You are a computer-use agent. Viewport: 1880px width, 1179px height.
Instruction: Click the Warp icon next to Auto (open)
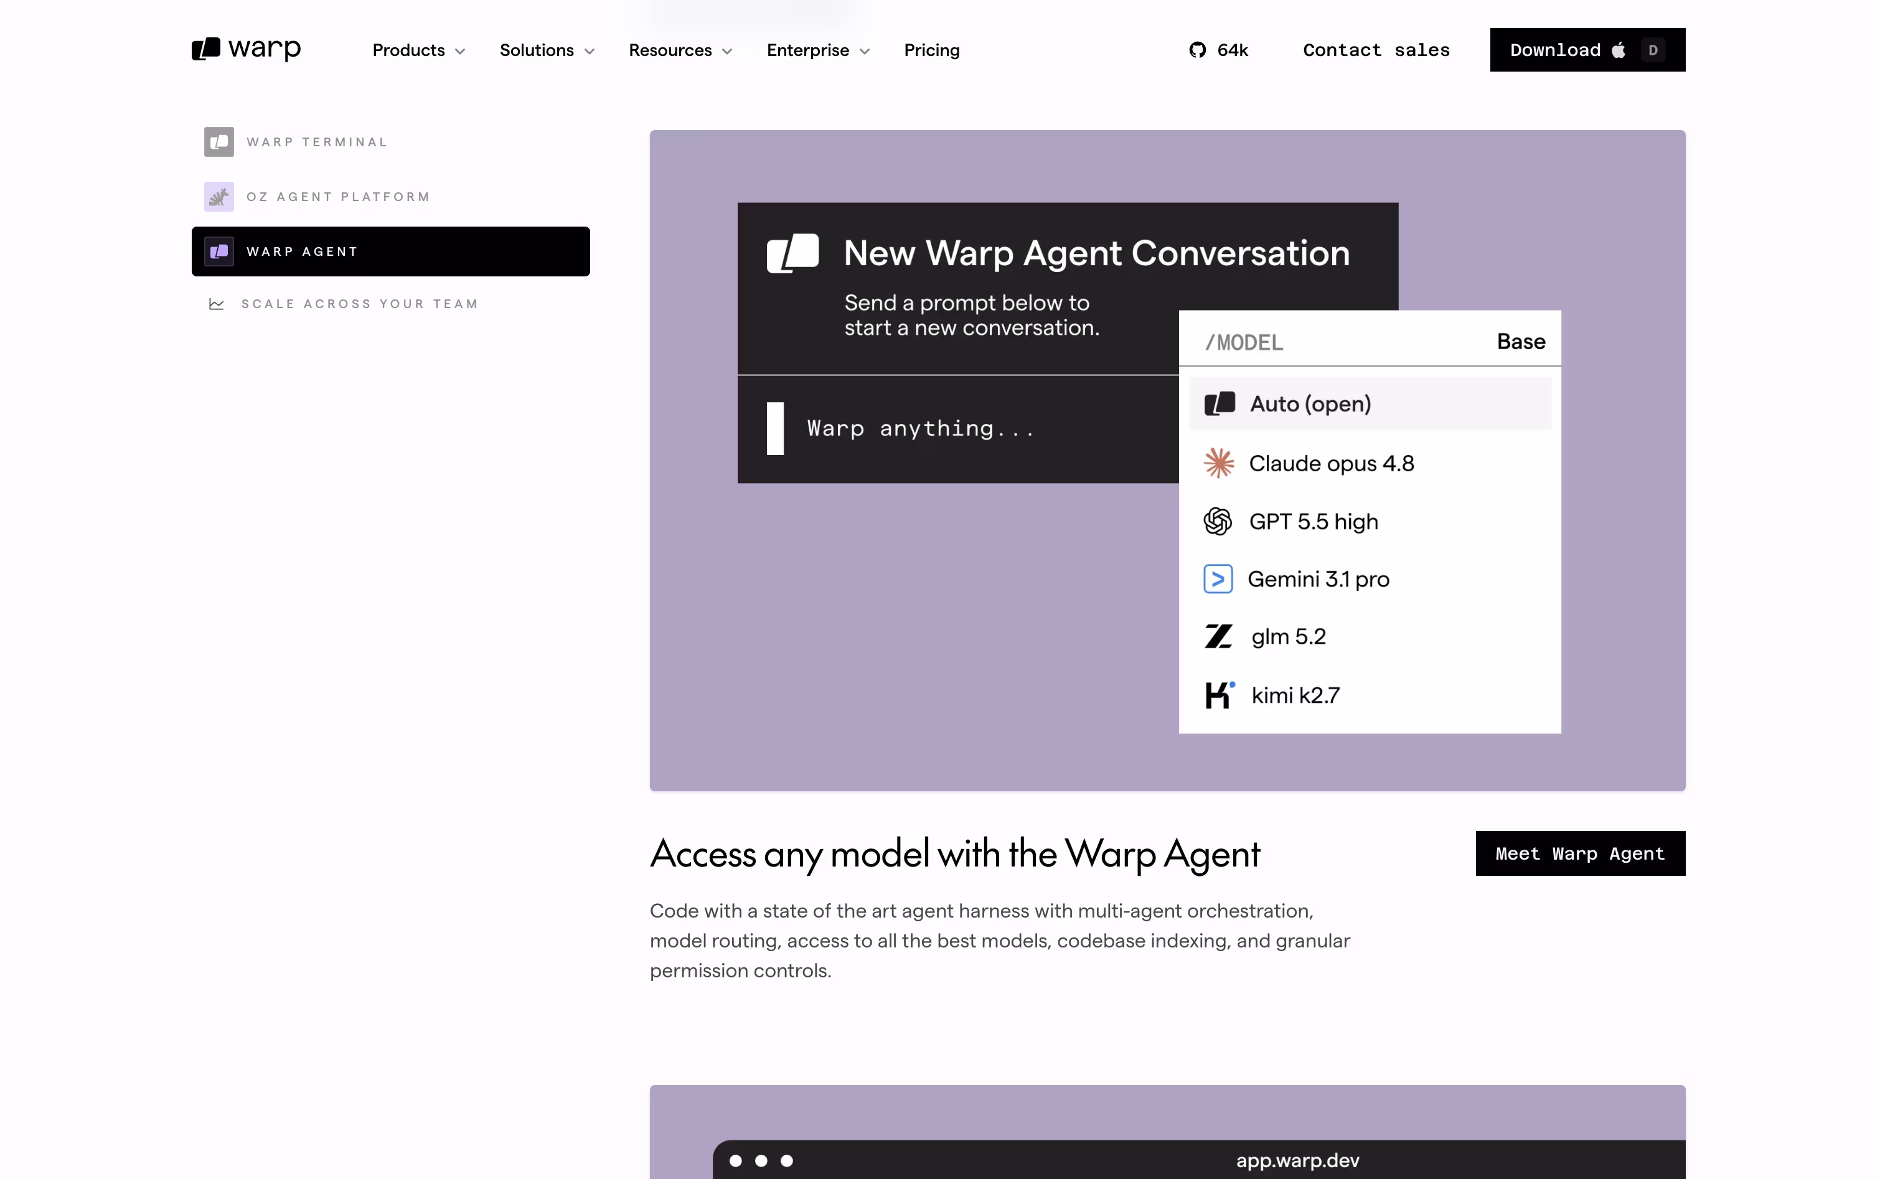coord(1220,404)
